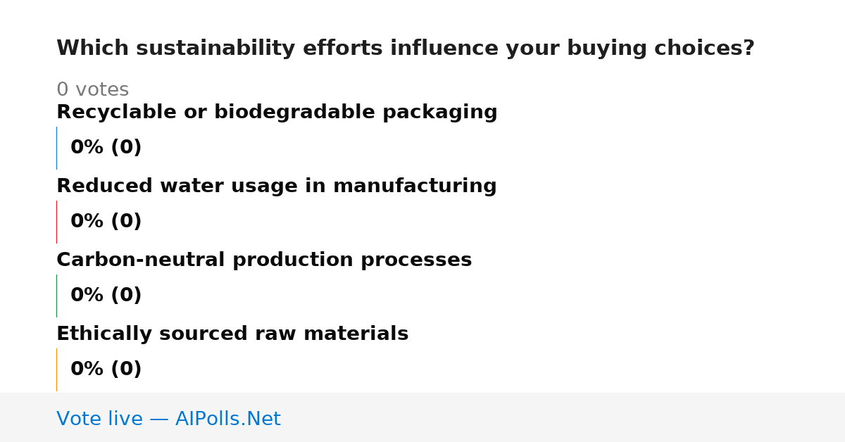Choose Carbon-neutral production processes option
This screenshot has width=845, height=442.
[x=264, y=260]
